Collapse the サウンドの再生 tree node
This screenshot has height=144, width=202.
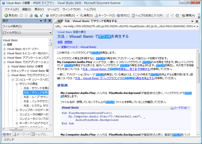[17, 84]
